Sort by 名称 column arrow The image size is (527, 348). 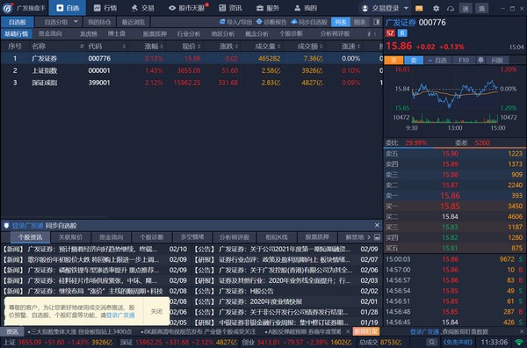point(82,47)
